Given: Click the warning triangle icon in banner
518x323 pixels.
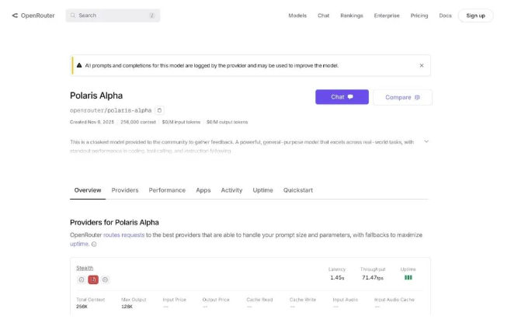Looking at the screenshot, I should 78,65.
